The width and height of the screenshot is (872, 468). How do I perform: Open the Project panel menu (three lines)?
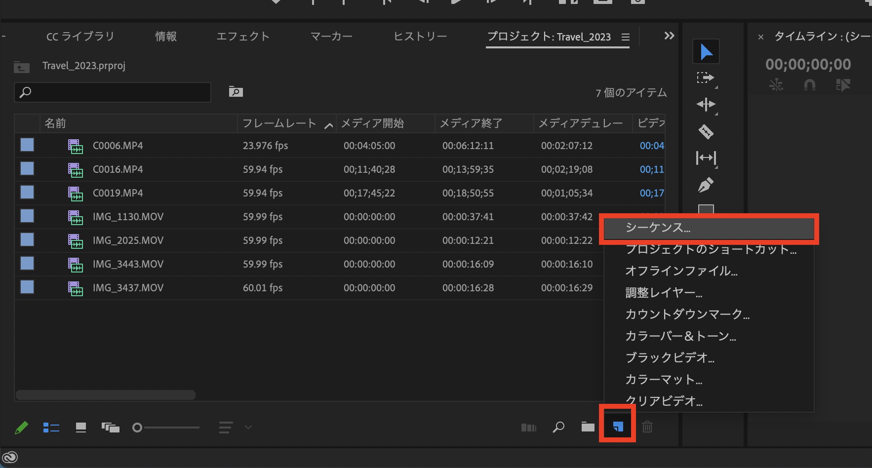coord(625,37)
